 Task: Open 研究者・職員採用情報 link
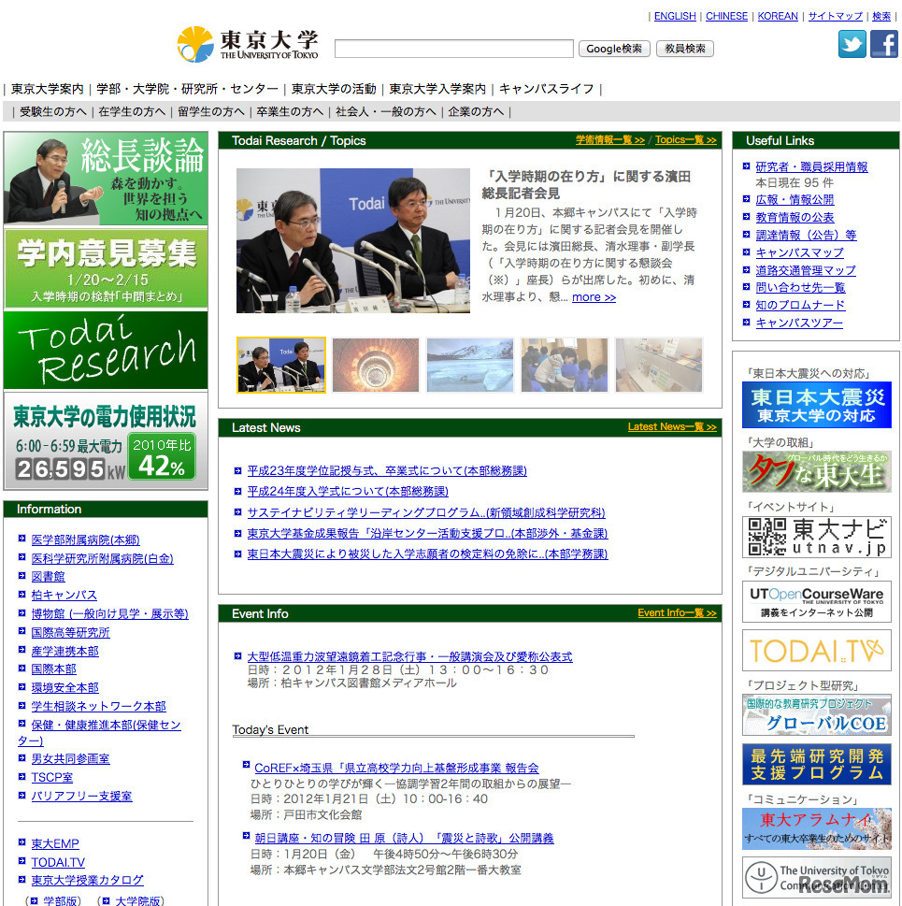pos(811,167)
